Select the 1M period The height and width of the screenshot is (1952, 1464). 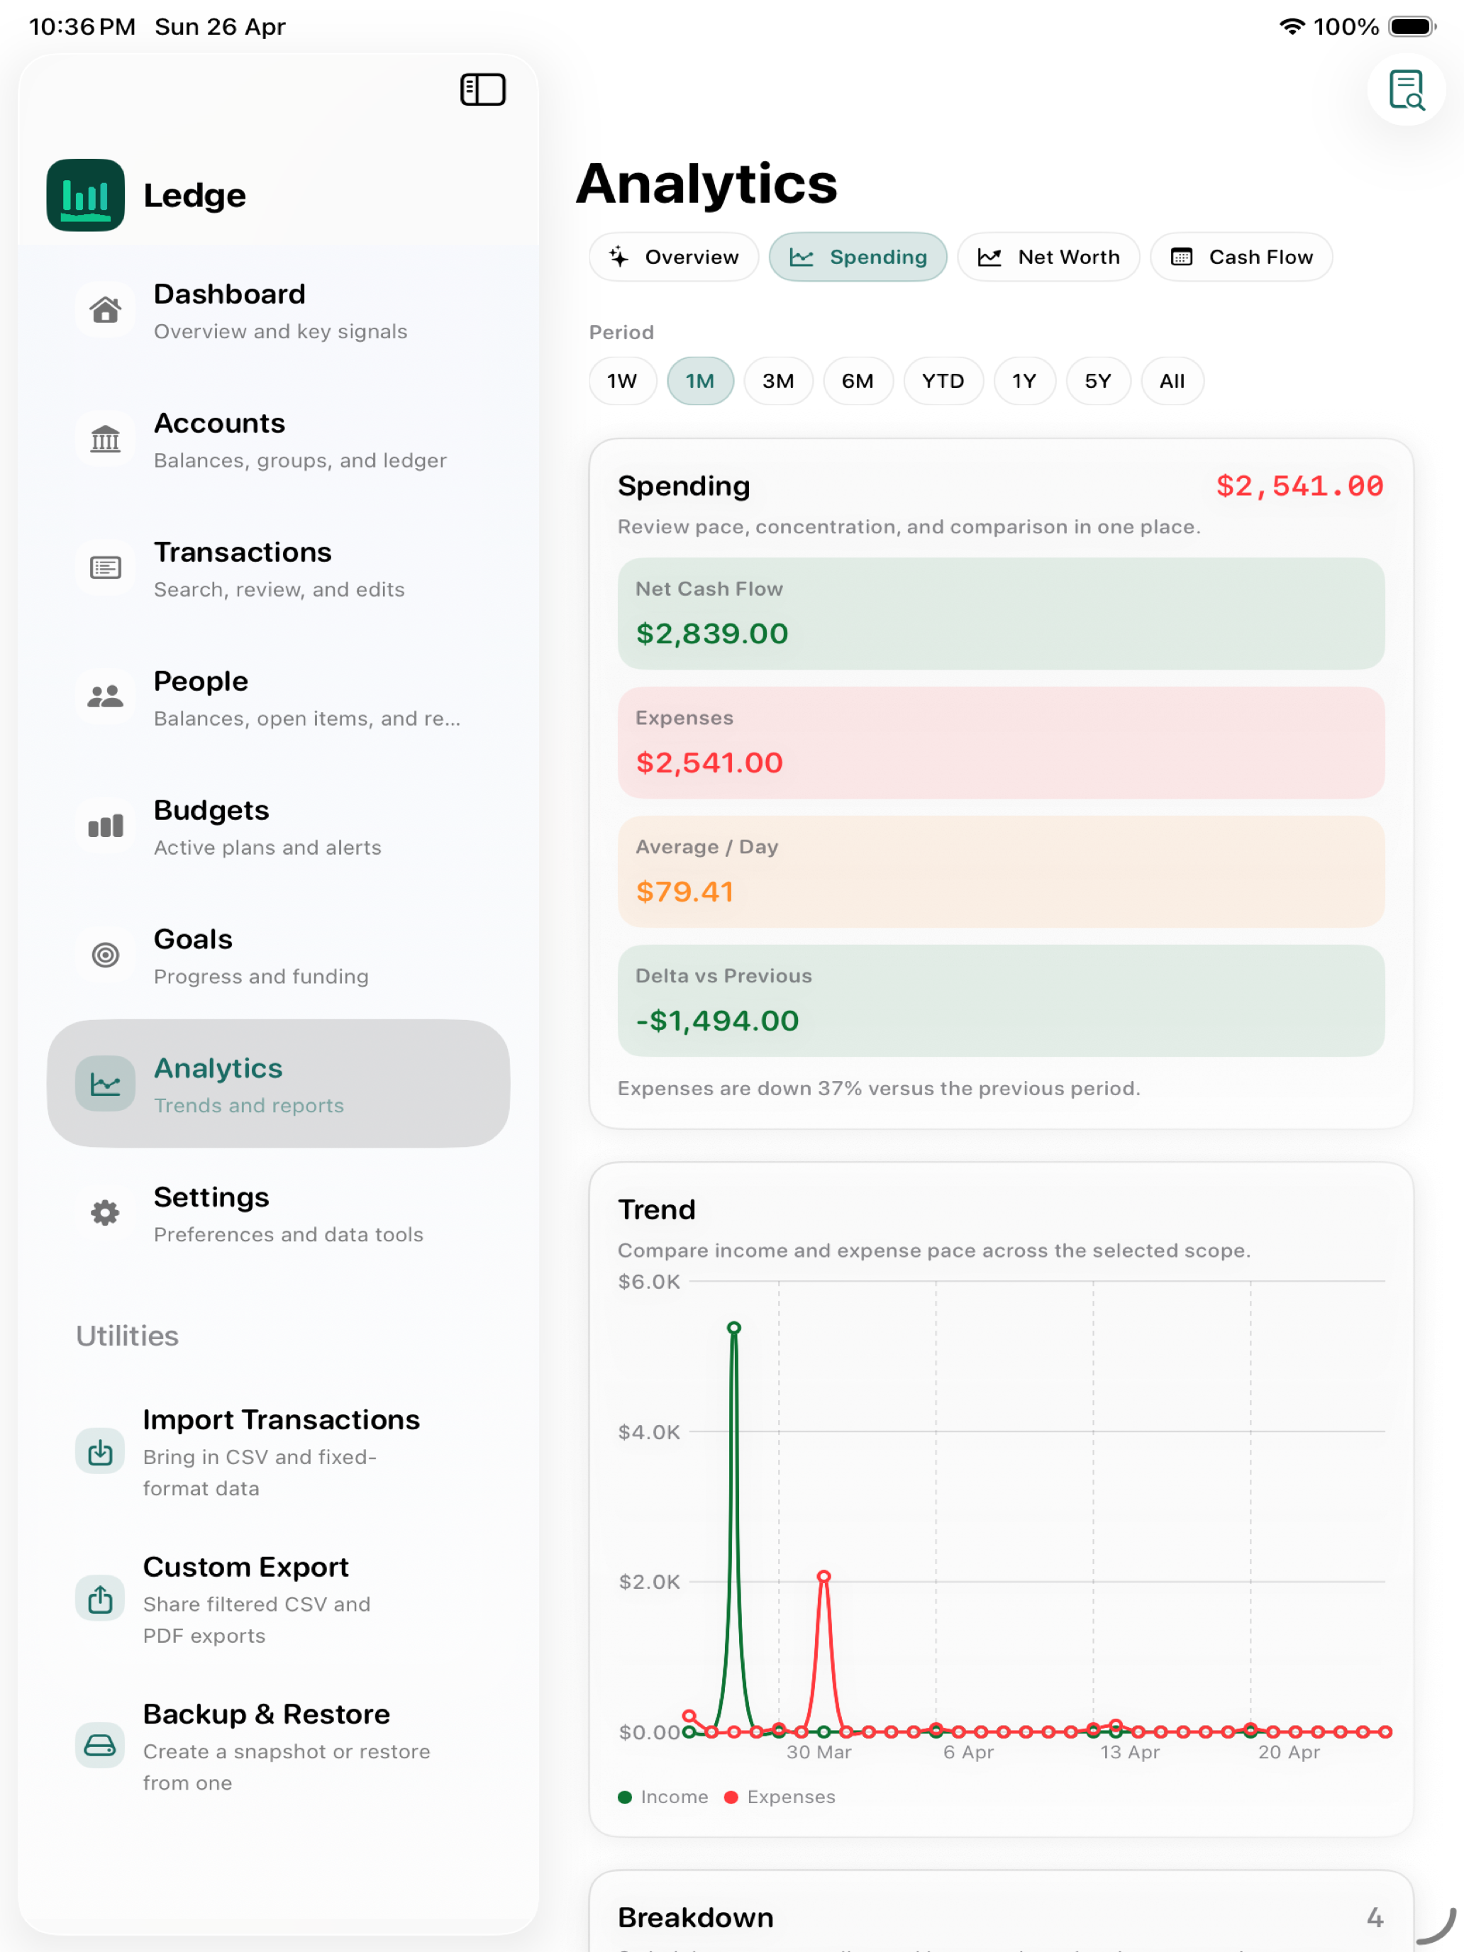pyautogui.click(x=700, y=381)
